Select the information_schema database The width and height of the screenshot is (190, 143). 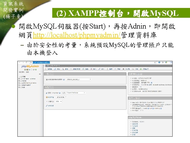[29, 79]
